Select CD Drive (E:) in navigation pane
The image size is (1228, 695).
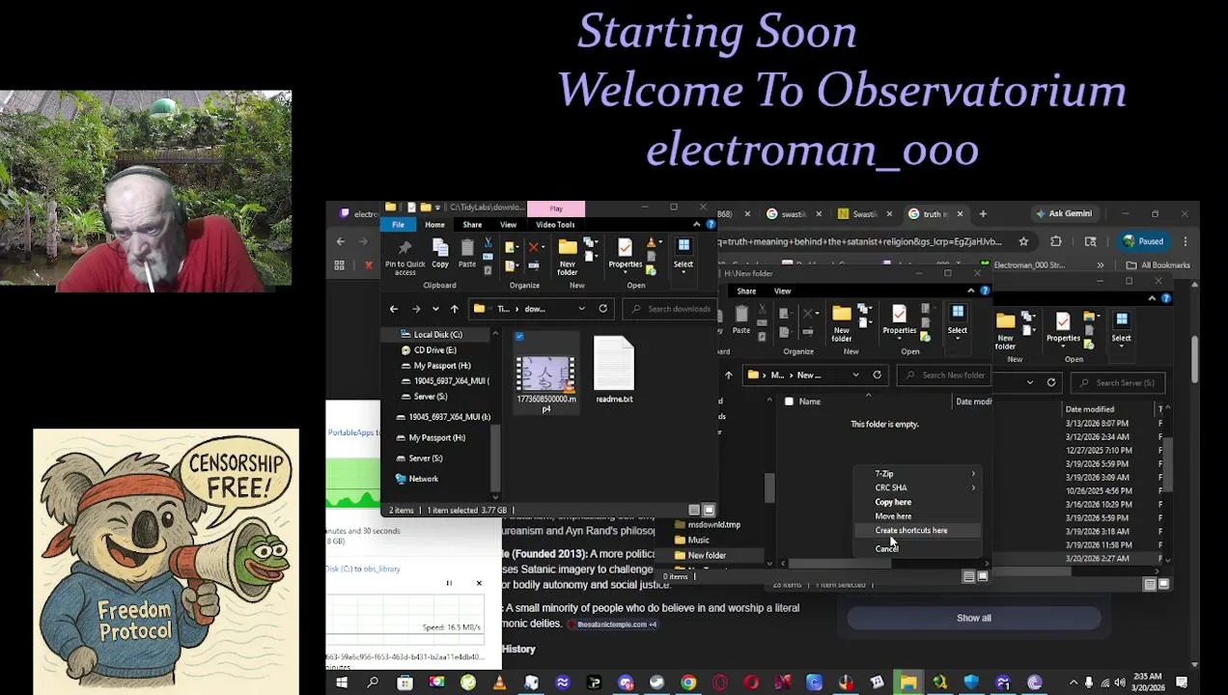pyautogui.click(x=434, y=350)
